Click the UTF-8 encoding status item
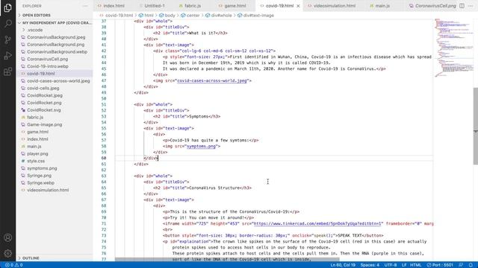478x268 pixels. (x=391, y=265)
